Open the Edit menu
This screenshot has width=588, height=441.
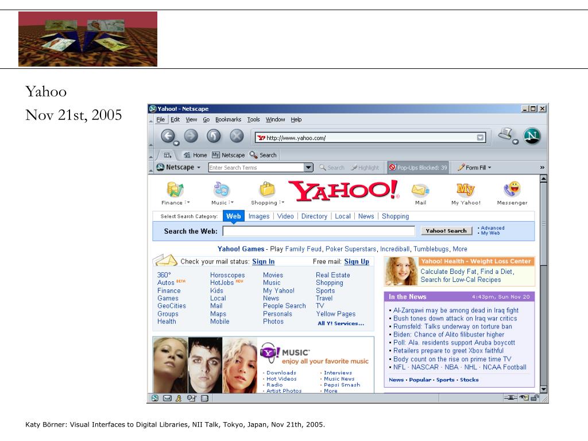(x=175, y=119)
